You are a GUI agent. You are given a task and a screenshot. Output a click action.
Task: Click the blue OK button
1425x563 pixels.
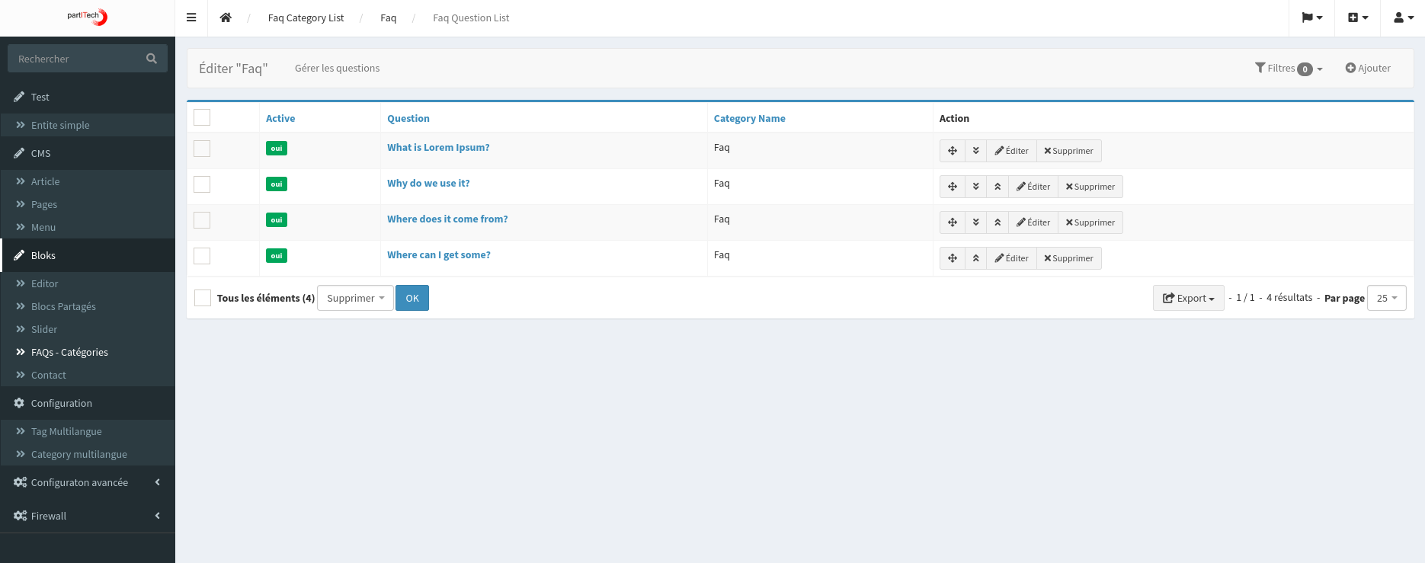tap(412, 298)
